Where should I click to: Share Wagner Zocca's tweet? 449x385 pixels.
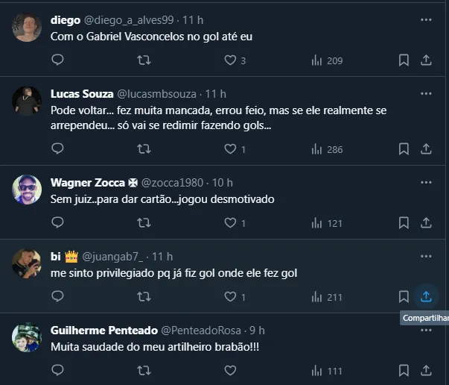click(426, 222)
